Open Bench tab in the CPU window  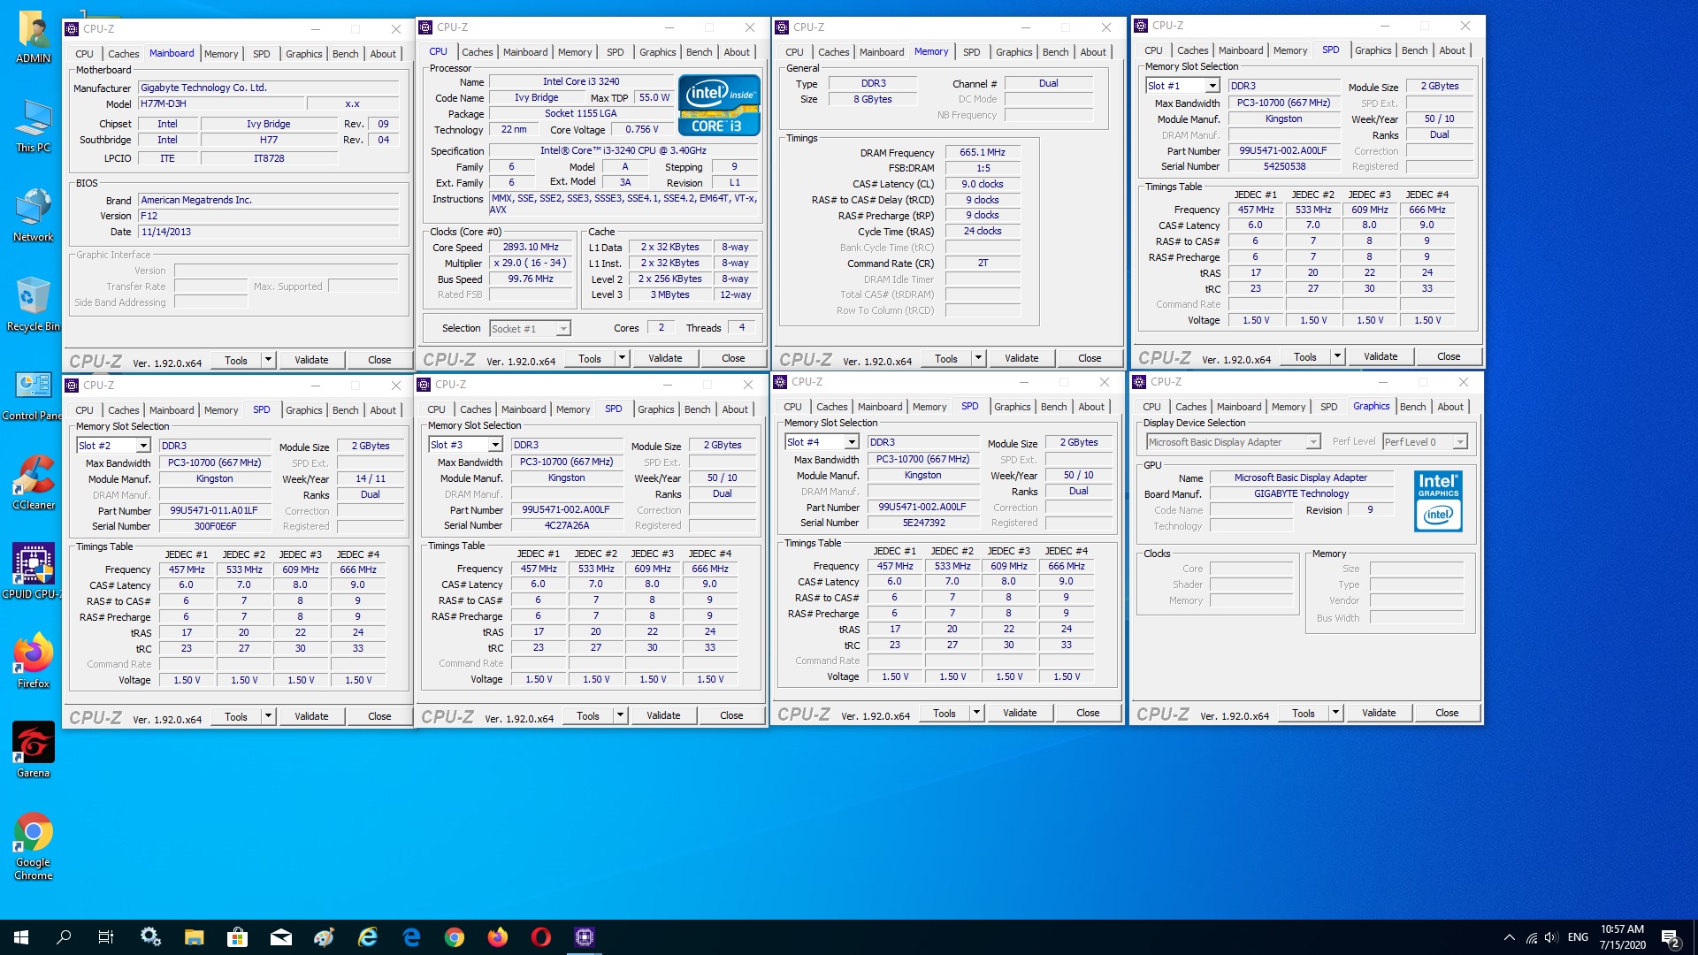tap(699, 52)
